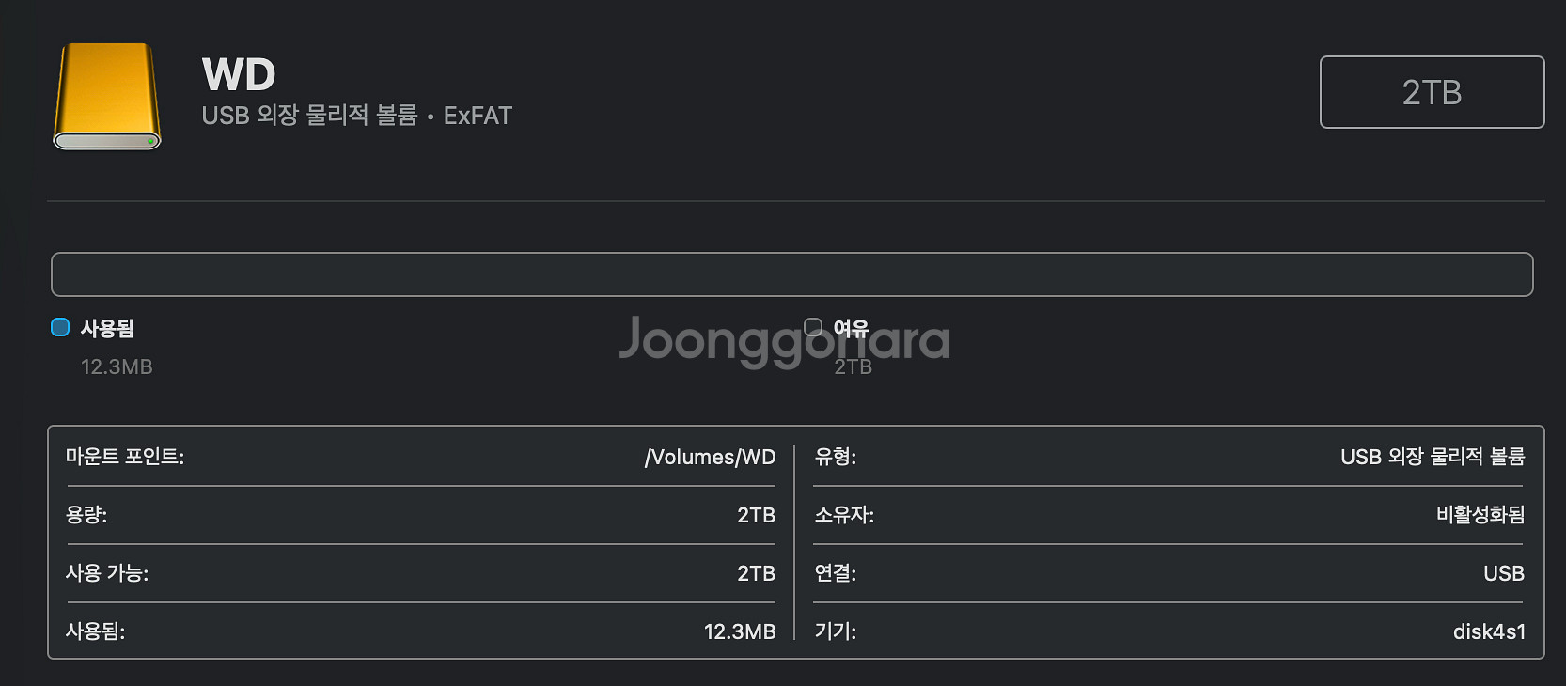Screen dimensions: 1566x686
Task: Click the Available (사용 가능) 2TB value
Action: (x=756, y=573)
